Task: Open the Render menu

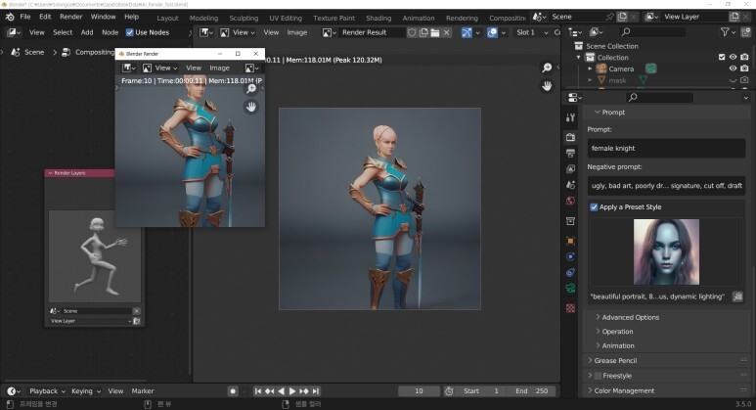Action: tap(70, 17)
